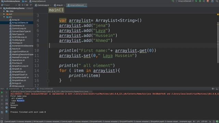Open the FindMyAgeKt run tab
Viewport: 219px width, 123px height.
point(28,89)
